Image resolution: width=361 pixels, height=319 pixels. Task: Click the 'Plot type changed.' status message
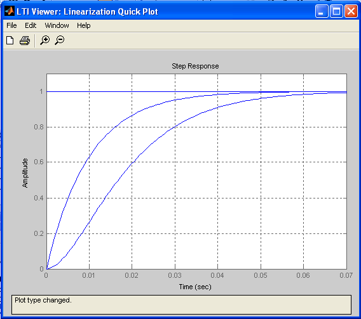[43, 301]
